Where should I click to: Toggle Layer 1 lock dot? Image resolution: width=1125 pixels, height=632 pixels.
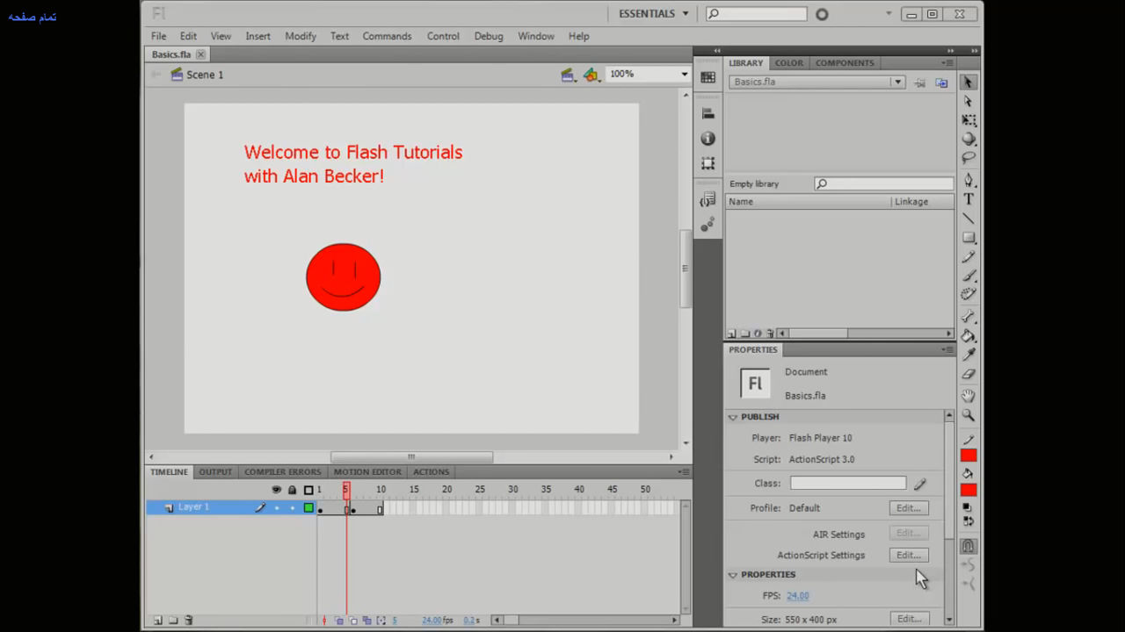pyautogui.click(x=293, y=507)
